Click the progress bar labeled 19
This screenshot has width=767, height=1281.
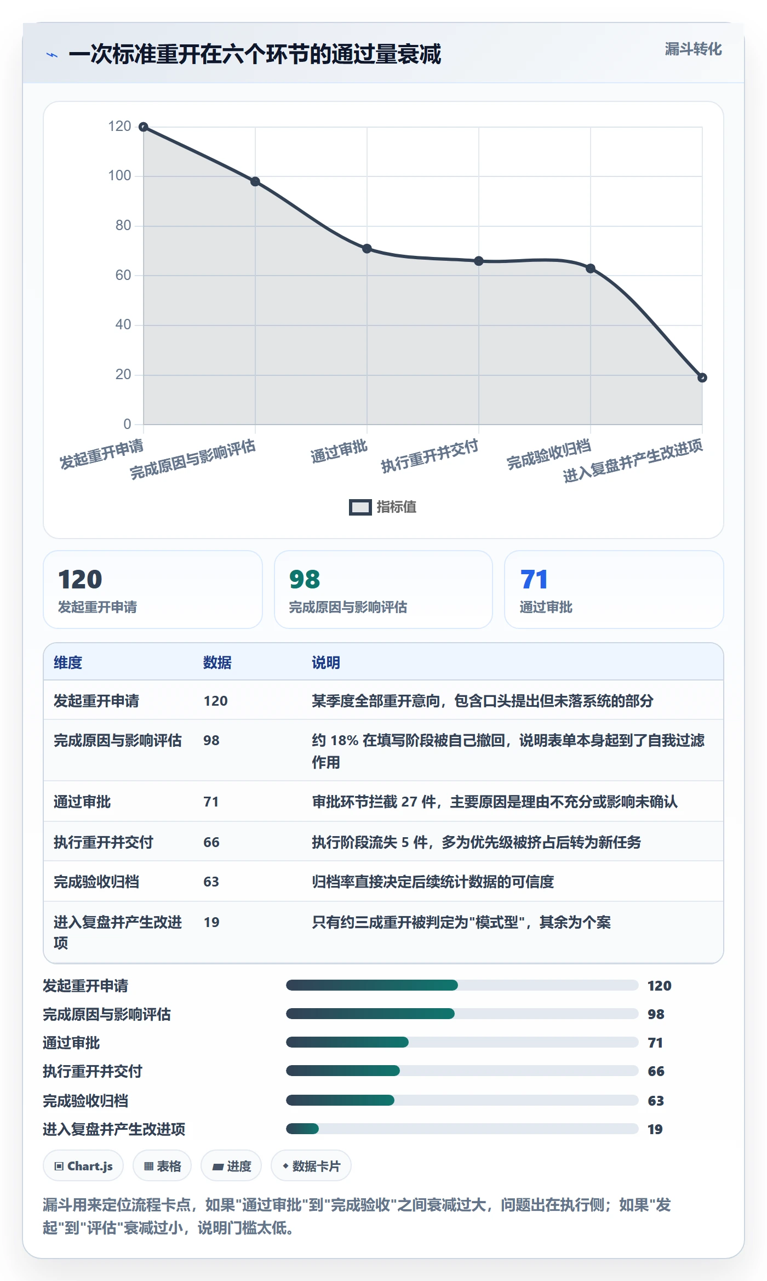pos(462,1129)
